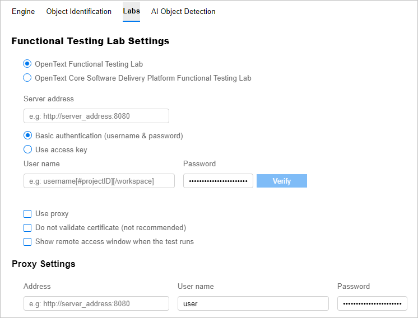Image resolution: width=418 pixels, height=318 pixels.
Task: Select Basic authentication radio button
Action: [x=27, y=135]
